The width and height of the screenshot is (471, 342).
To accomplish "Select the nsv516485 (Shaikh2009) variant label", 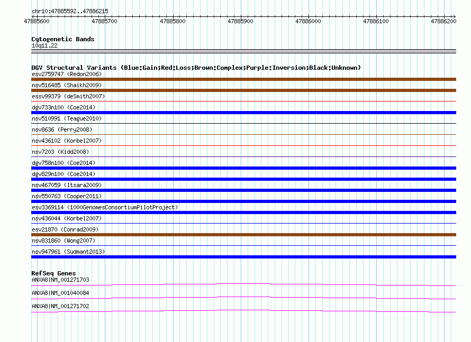I will tap(66, 85).
